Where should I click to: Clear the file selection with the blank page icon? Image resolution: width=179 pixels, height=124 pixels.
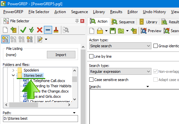[5, 30]
